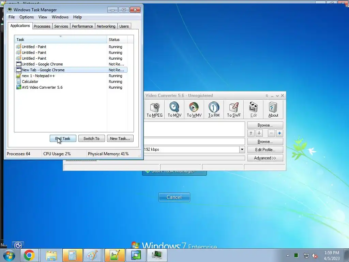Click the Ease of Access button
The image size is (349, 262).
click(x=18, y=245)
